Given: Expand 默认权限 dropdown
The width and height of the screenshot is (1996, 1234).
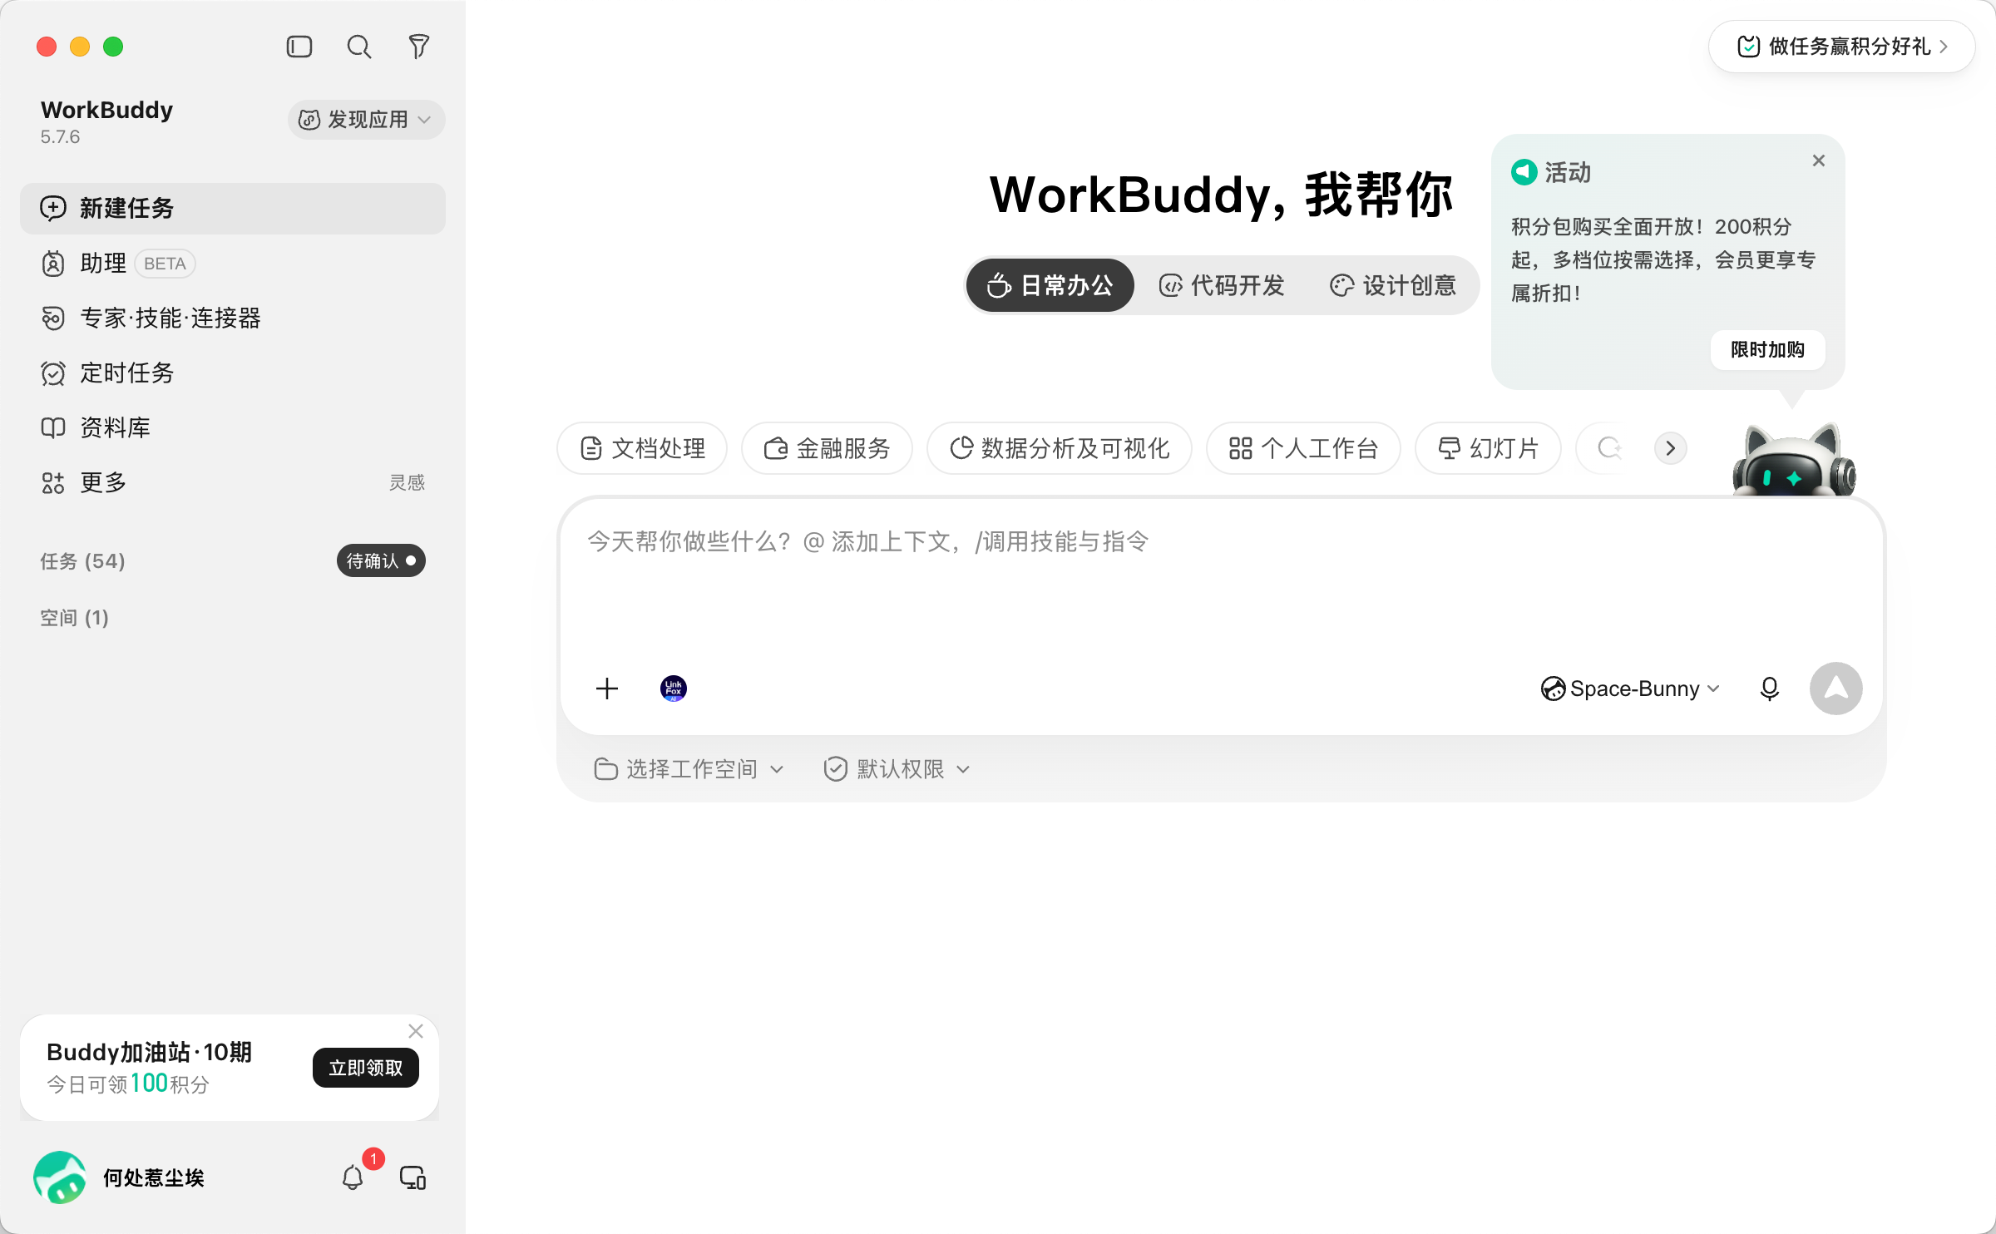Looking at the screenshot, I should (897, 769).
